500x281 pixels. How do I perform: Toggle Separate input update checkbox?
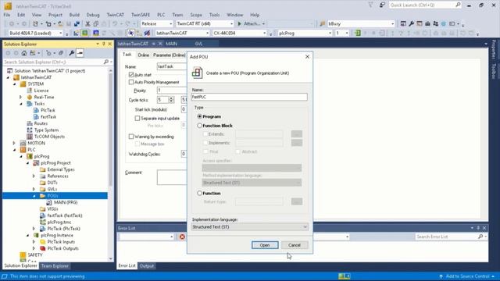[137, 118]
